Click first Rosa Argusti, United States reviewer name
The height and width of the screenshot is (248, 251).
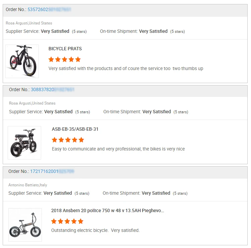[x=29, y=23]
